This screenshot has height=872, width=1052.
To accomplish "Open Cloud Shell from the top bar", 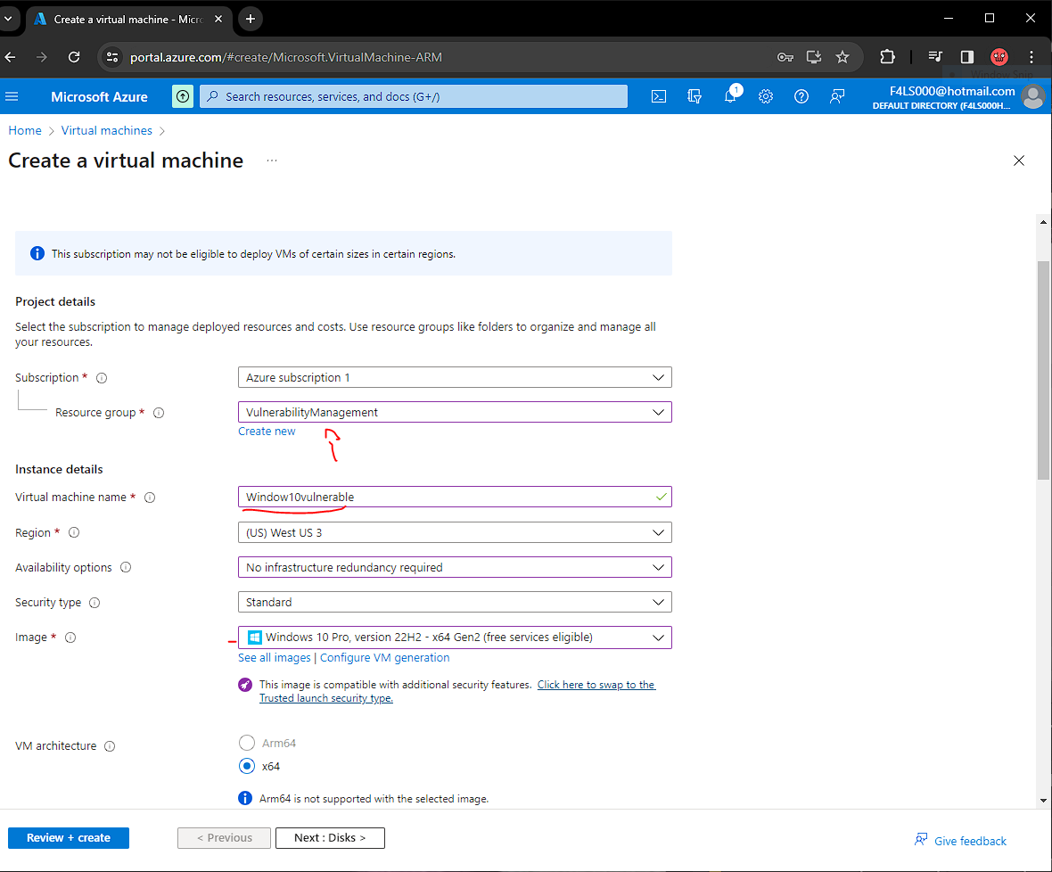I will tap(659, 96).
